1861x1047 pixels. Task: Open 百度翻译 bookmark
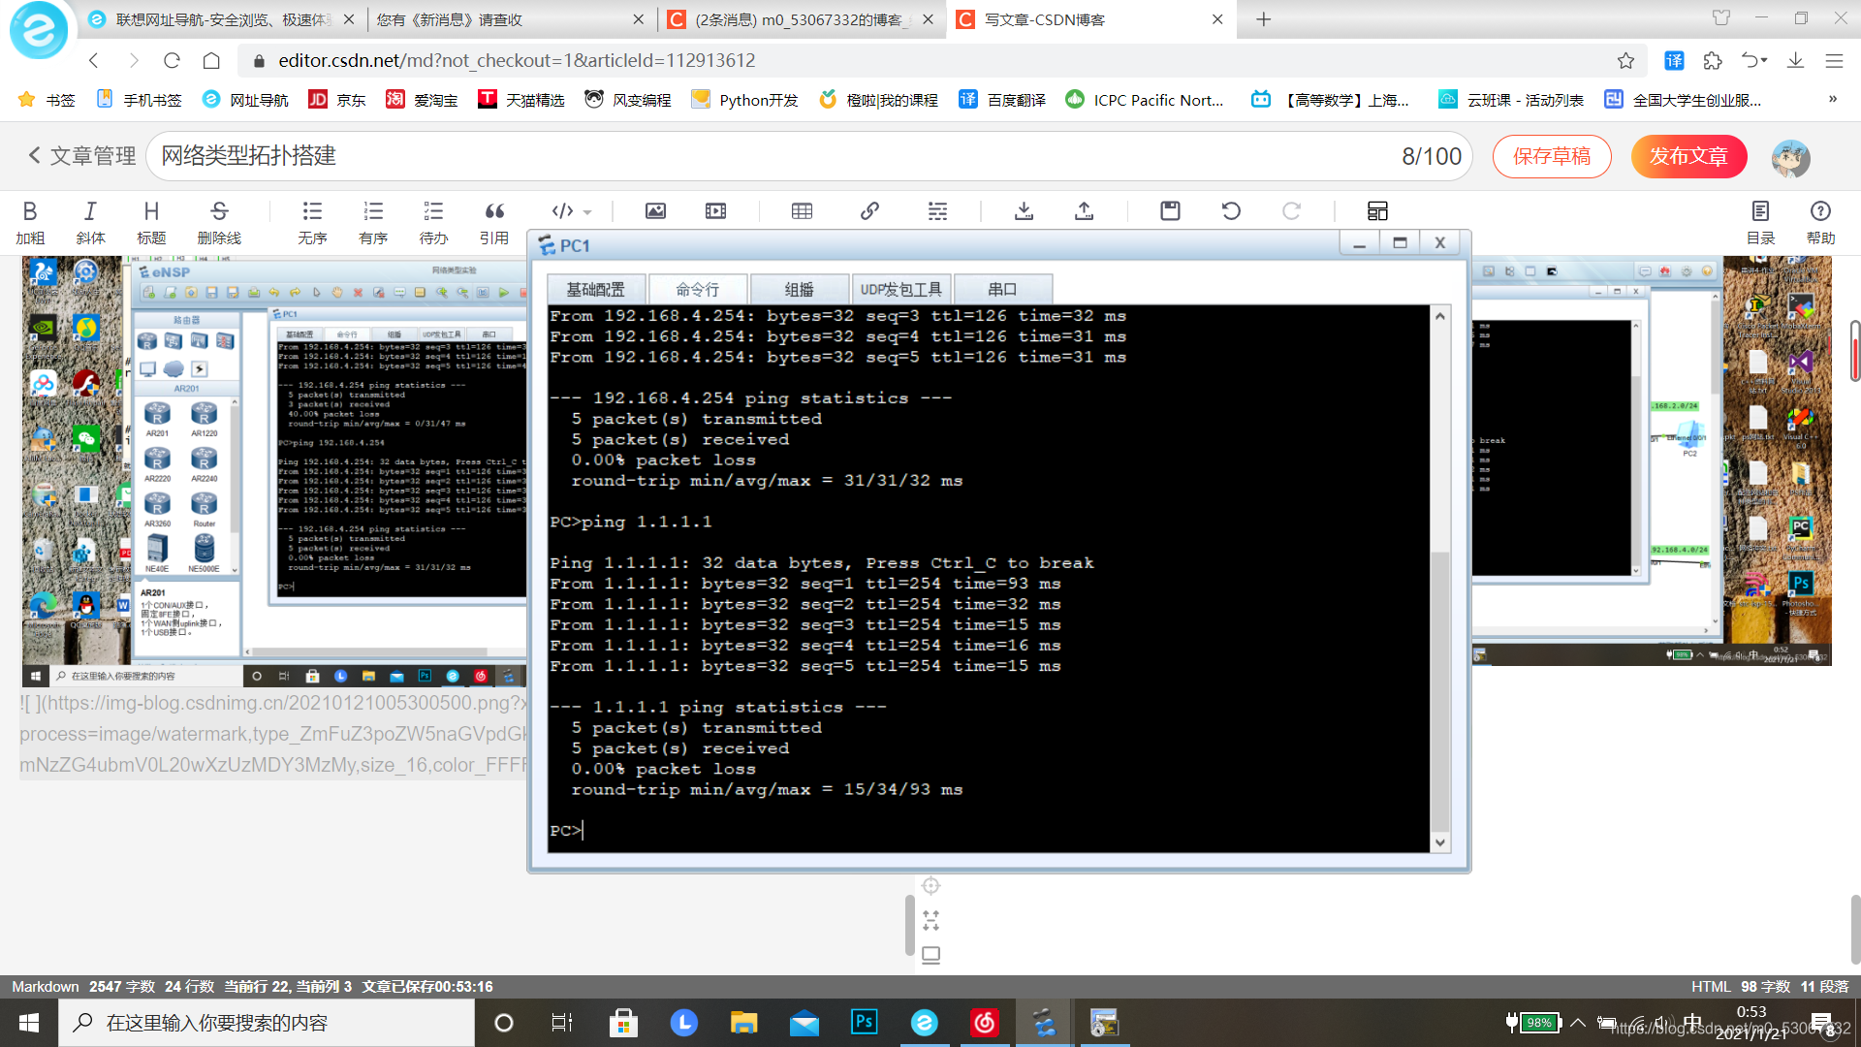click(1002, 100)
